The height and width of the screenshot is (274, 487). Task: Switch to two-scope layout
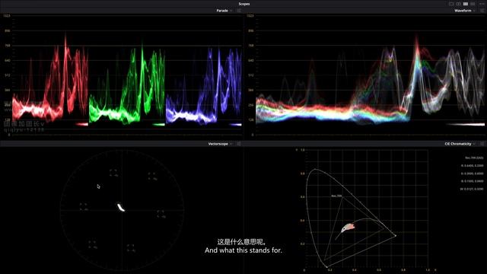458,4
